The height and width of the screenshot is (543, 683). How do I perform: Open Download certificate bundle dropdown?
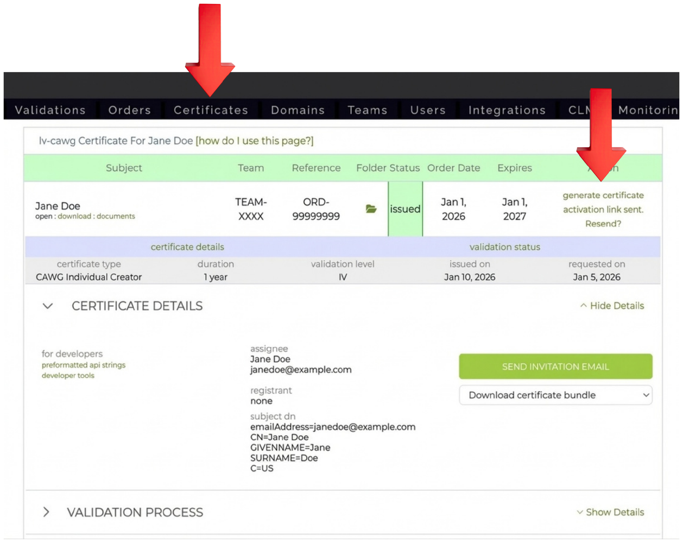coord(555,395)
